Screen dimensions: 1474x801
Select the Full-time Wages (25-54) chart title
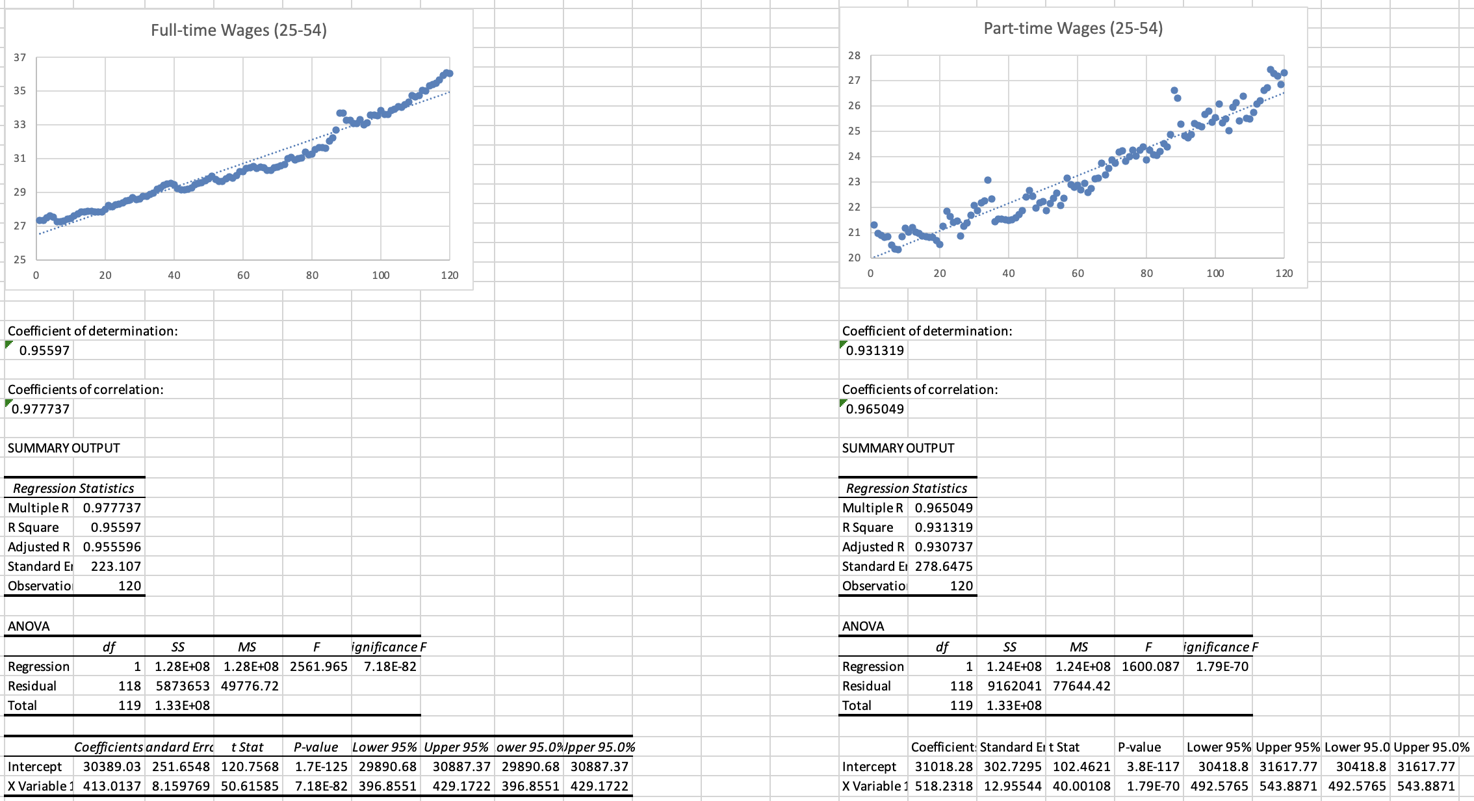240,30
